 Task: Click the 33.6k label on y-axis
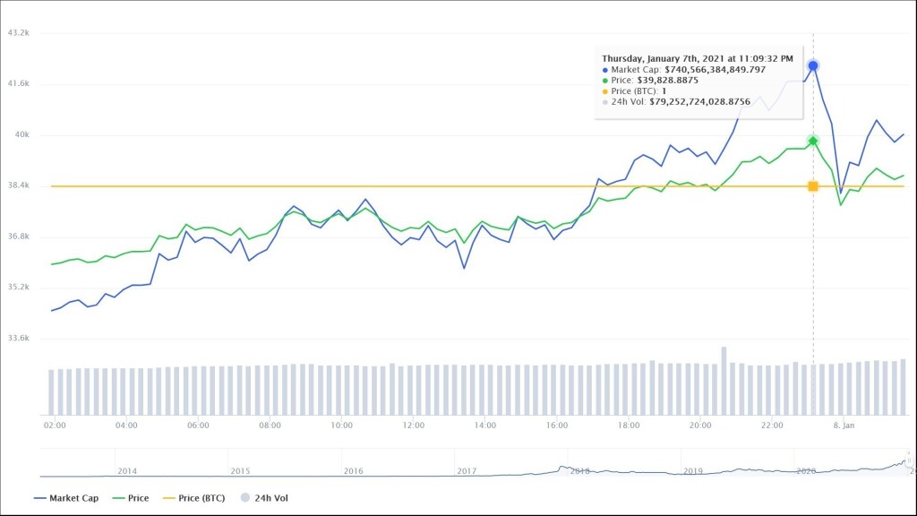tap(19, 339)
